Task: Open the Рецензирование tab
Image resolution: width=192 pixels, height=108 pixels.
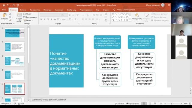Action: click(x=86, y=10)
